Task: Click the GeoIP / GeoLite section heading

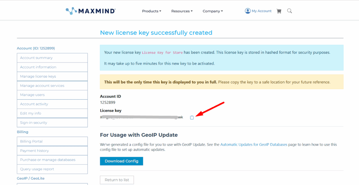Action: tap(31, 178)
